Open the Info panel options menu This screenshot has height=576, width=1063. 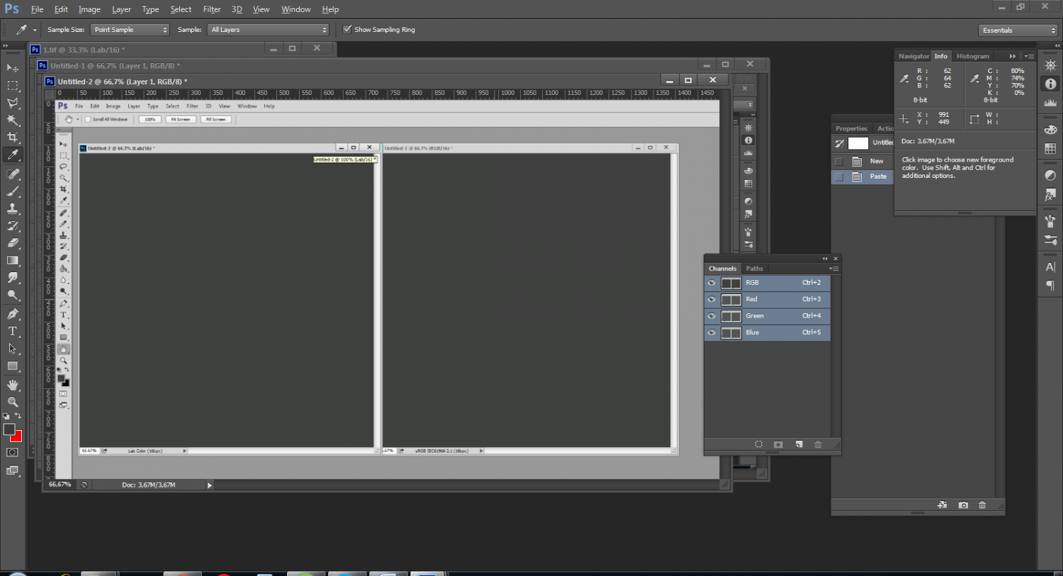click(1029, 56)
